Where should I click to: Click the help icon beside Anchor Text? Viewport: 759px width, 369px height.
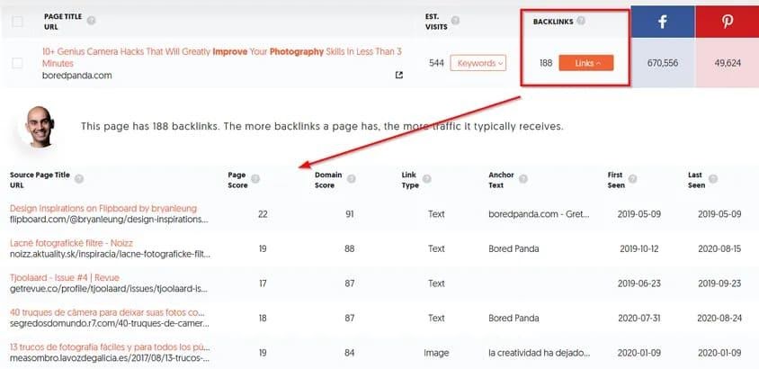[x=522, y=179]
